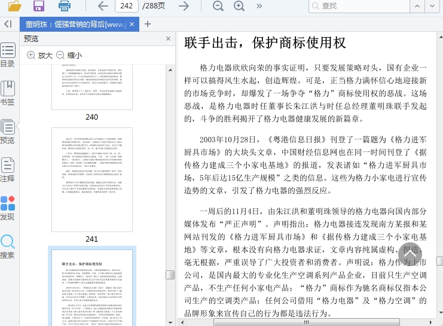
Task: Shrink thumbnails with 缩小 button
Action: point(69,55)
